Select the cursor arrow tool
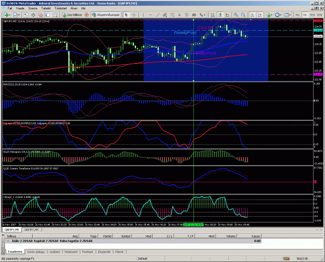This screenshot has height=262, width=325. pos(126,15)
